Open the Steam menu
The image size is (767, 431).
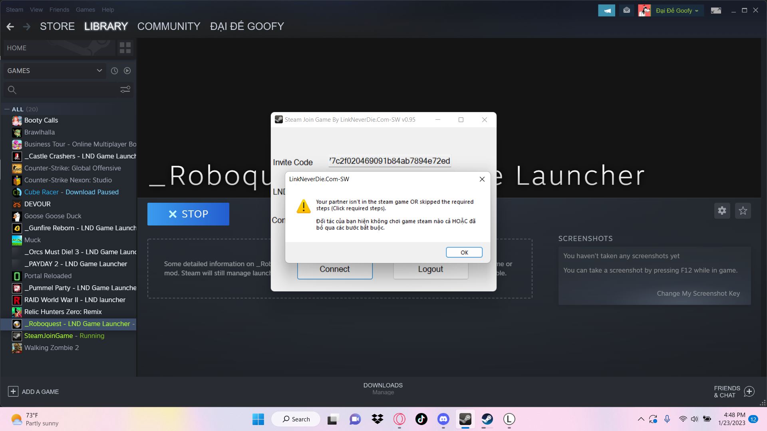click(14, 10)
